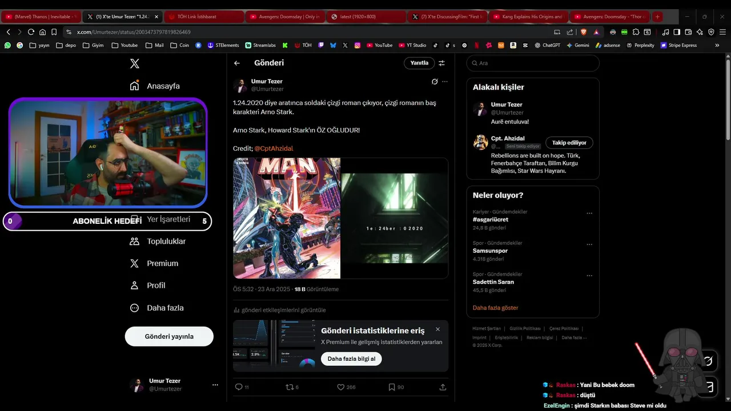Screen dimensions: 731x411
Task: Open the comic book cover image
Action: click(287, 218)
